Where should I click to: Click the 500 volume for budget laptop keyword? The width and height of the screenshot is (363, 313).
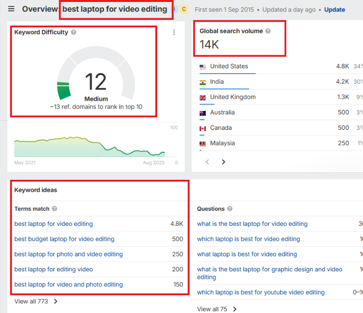tap(177, 239)
